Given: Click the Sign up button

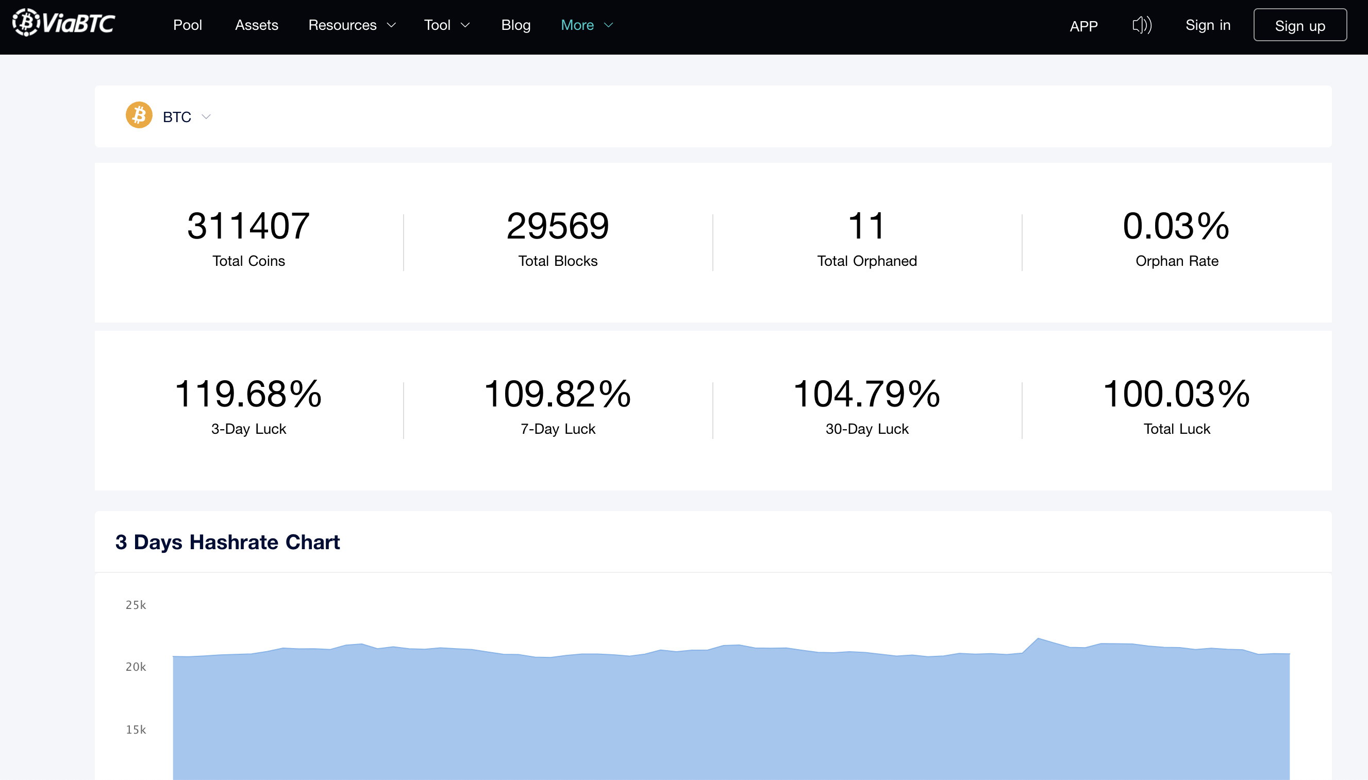Looking at the screenshot, I should pyautogui.click(x=1300, y=25).
